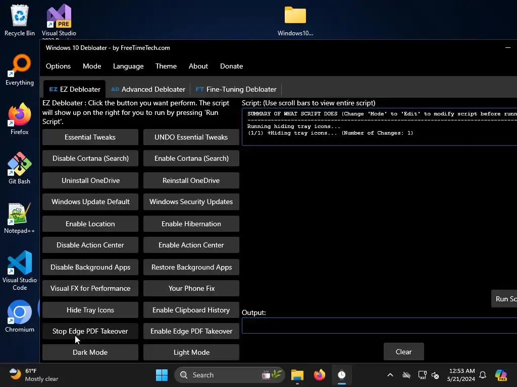Click Enable Cortana (Search)
The width and height of the screenshot is (517, 387).
pos(191,158)
